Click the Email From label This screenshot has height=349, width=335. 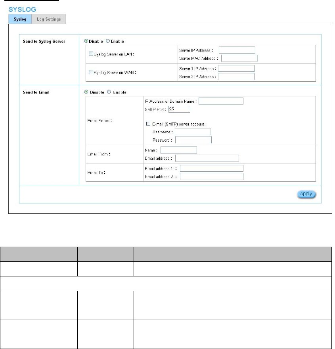pos(99,154)
